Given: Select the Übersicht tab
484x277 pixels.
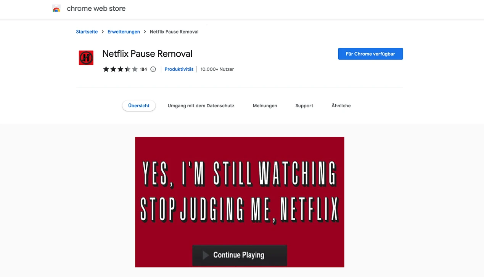Looking at the screenshot, I should point(139,106).
